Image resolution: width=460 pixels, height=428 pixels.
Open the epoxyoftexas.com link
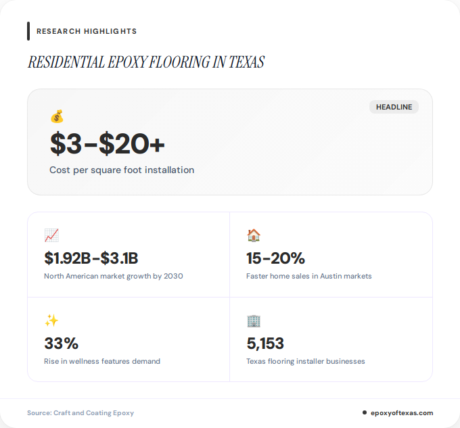[402, 412]
